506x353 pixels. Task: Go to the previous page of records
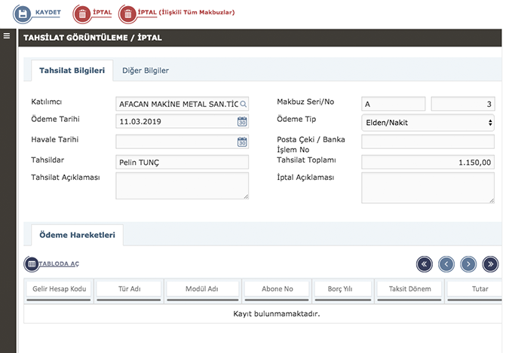(x=446, y=263)
